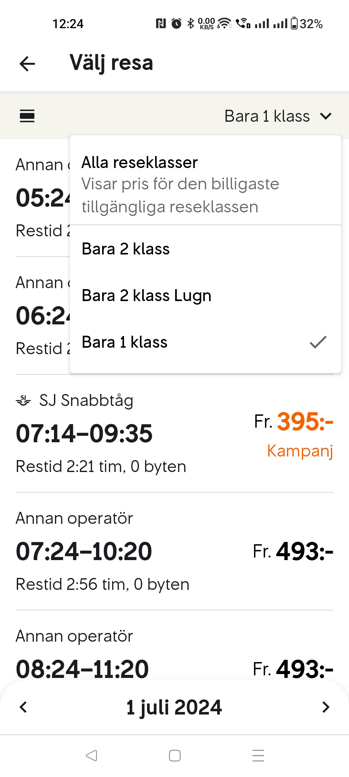Tap the checkmark beside Bara 1 klass

click(x=318, y=342)
